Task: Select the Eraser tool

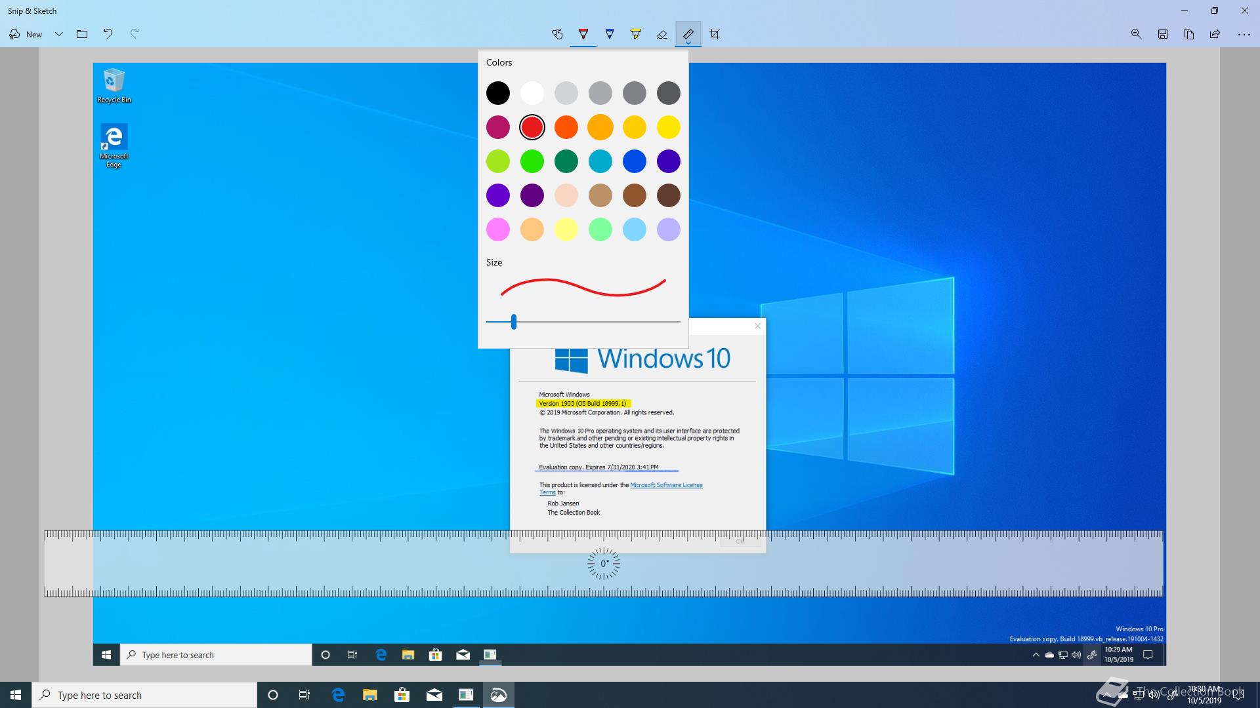Action: (x=662, y=34)
